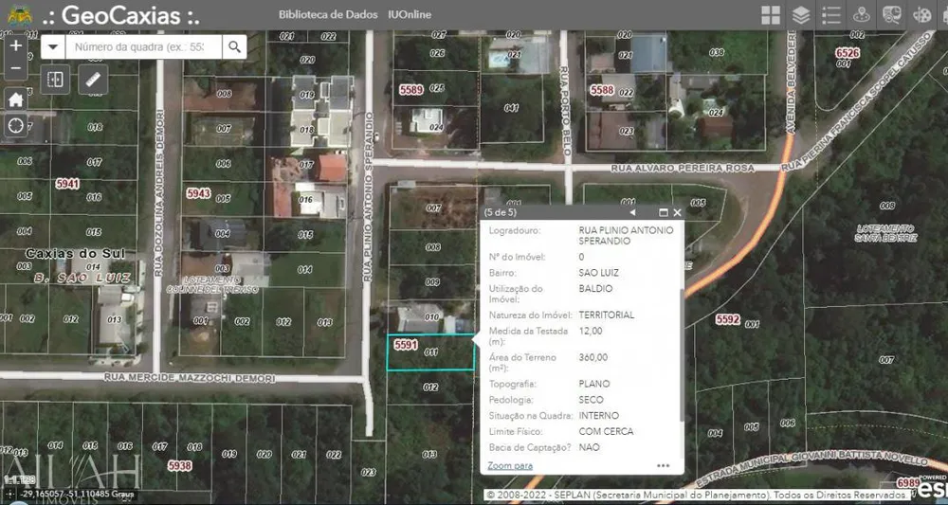
Task: Return to the default home extent
Action: (16, 99)
